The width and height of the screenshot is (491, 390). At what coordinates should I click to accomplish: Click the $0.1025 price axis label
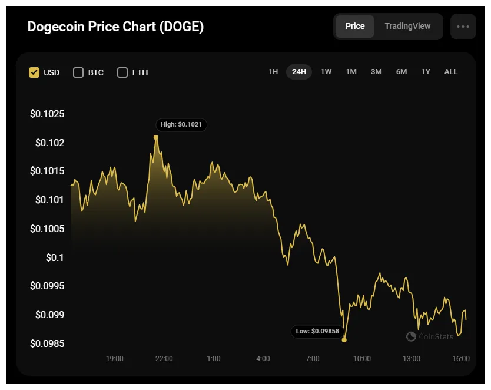coord(47,114)
